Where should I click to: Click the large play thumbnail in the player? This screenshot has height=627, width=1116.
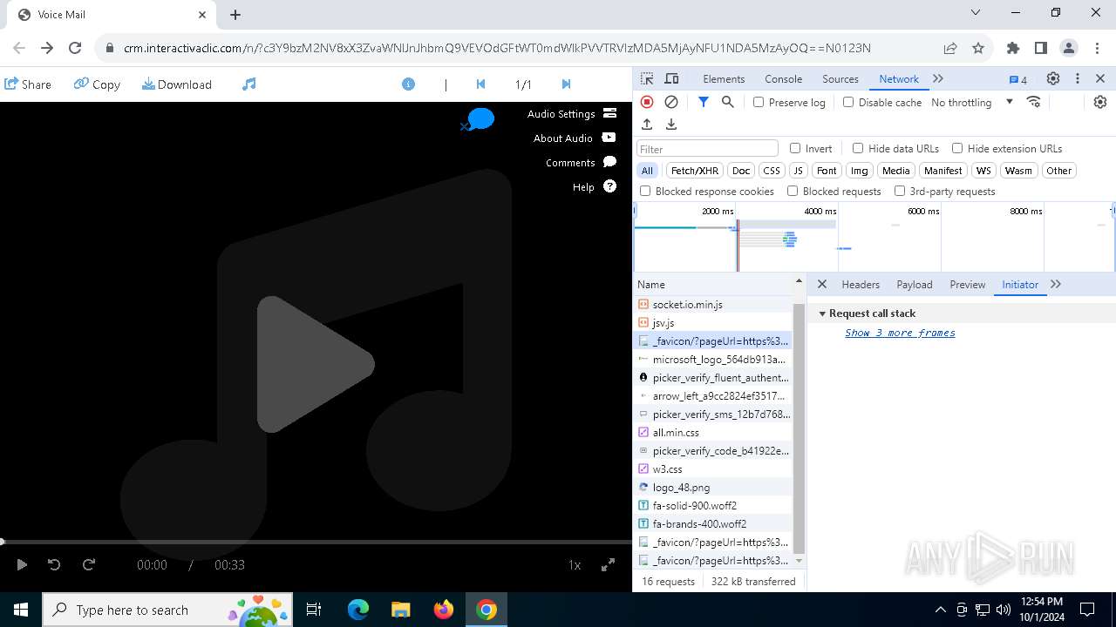tap(316, 364)
